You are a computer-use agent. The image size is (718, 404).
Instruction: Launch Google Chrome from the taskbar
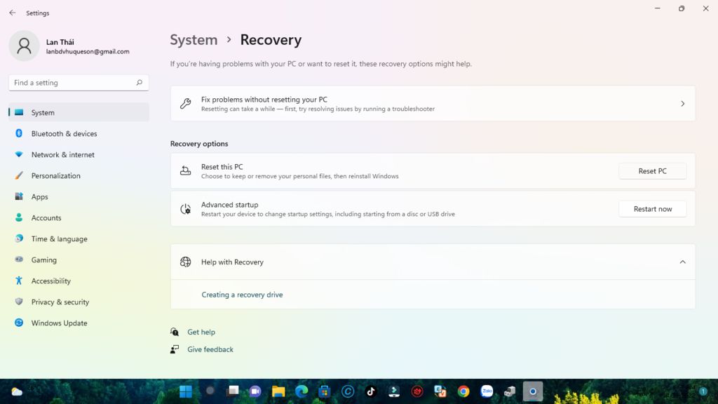tap(463, 391)
